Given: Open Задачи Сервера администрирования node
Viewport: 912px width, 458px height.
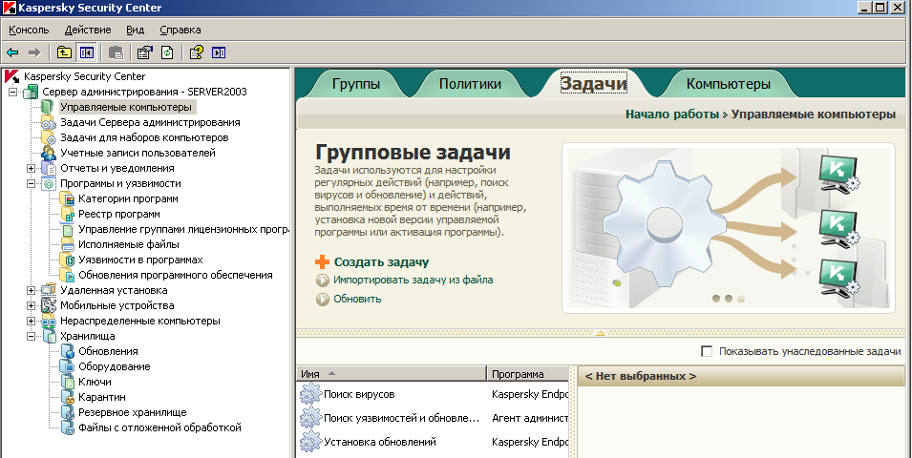Looking at the screenshot, I should coord(150,123).
